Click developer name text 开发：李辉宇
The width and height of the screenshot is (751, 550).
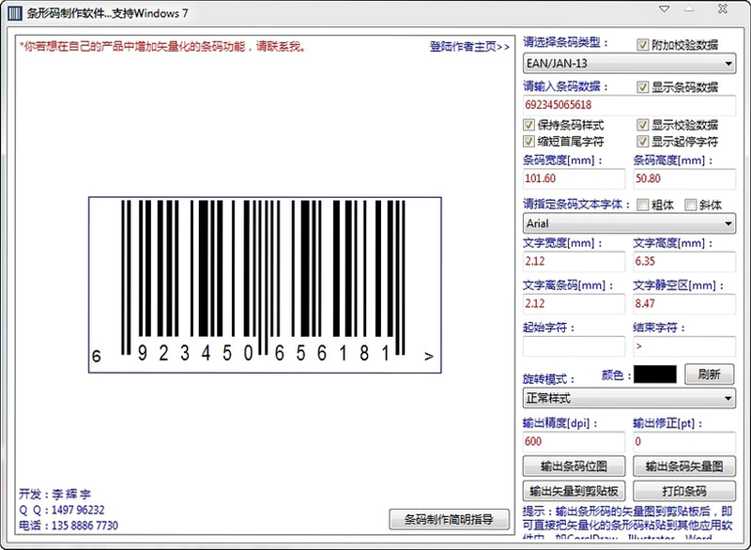coord(55,494)
